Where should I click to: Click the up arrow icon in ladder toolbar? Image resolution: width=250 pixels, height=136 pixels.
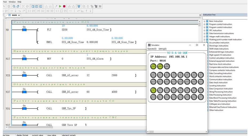(x=87, y=11)
